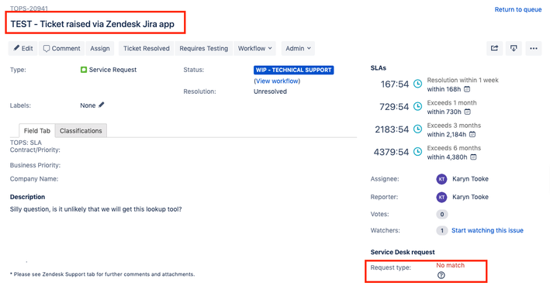Open the more actions ellipsis menu
Image resolution: width=550 pixels, height=286 pixels.
point(534,48)
